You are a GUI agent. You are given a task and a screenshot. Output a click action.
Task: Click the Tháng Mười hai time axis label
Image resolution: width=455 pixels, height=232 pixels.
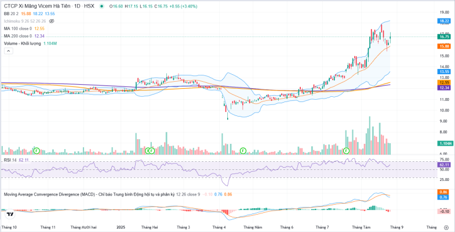(84, 227)
